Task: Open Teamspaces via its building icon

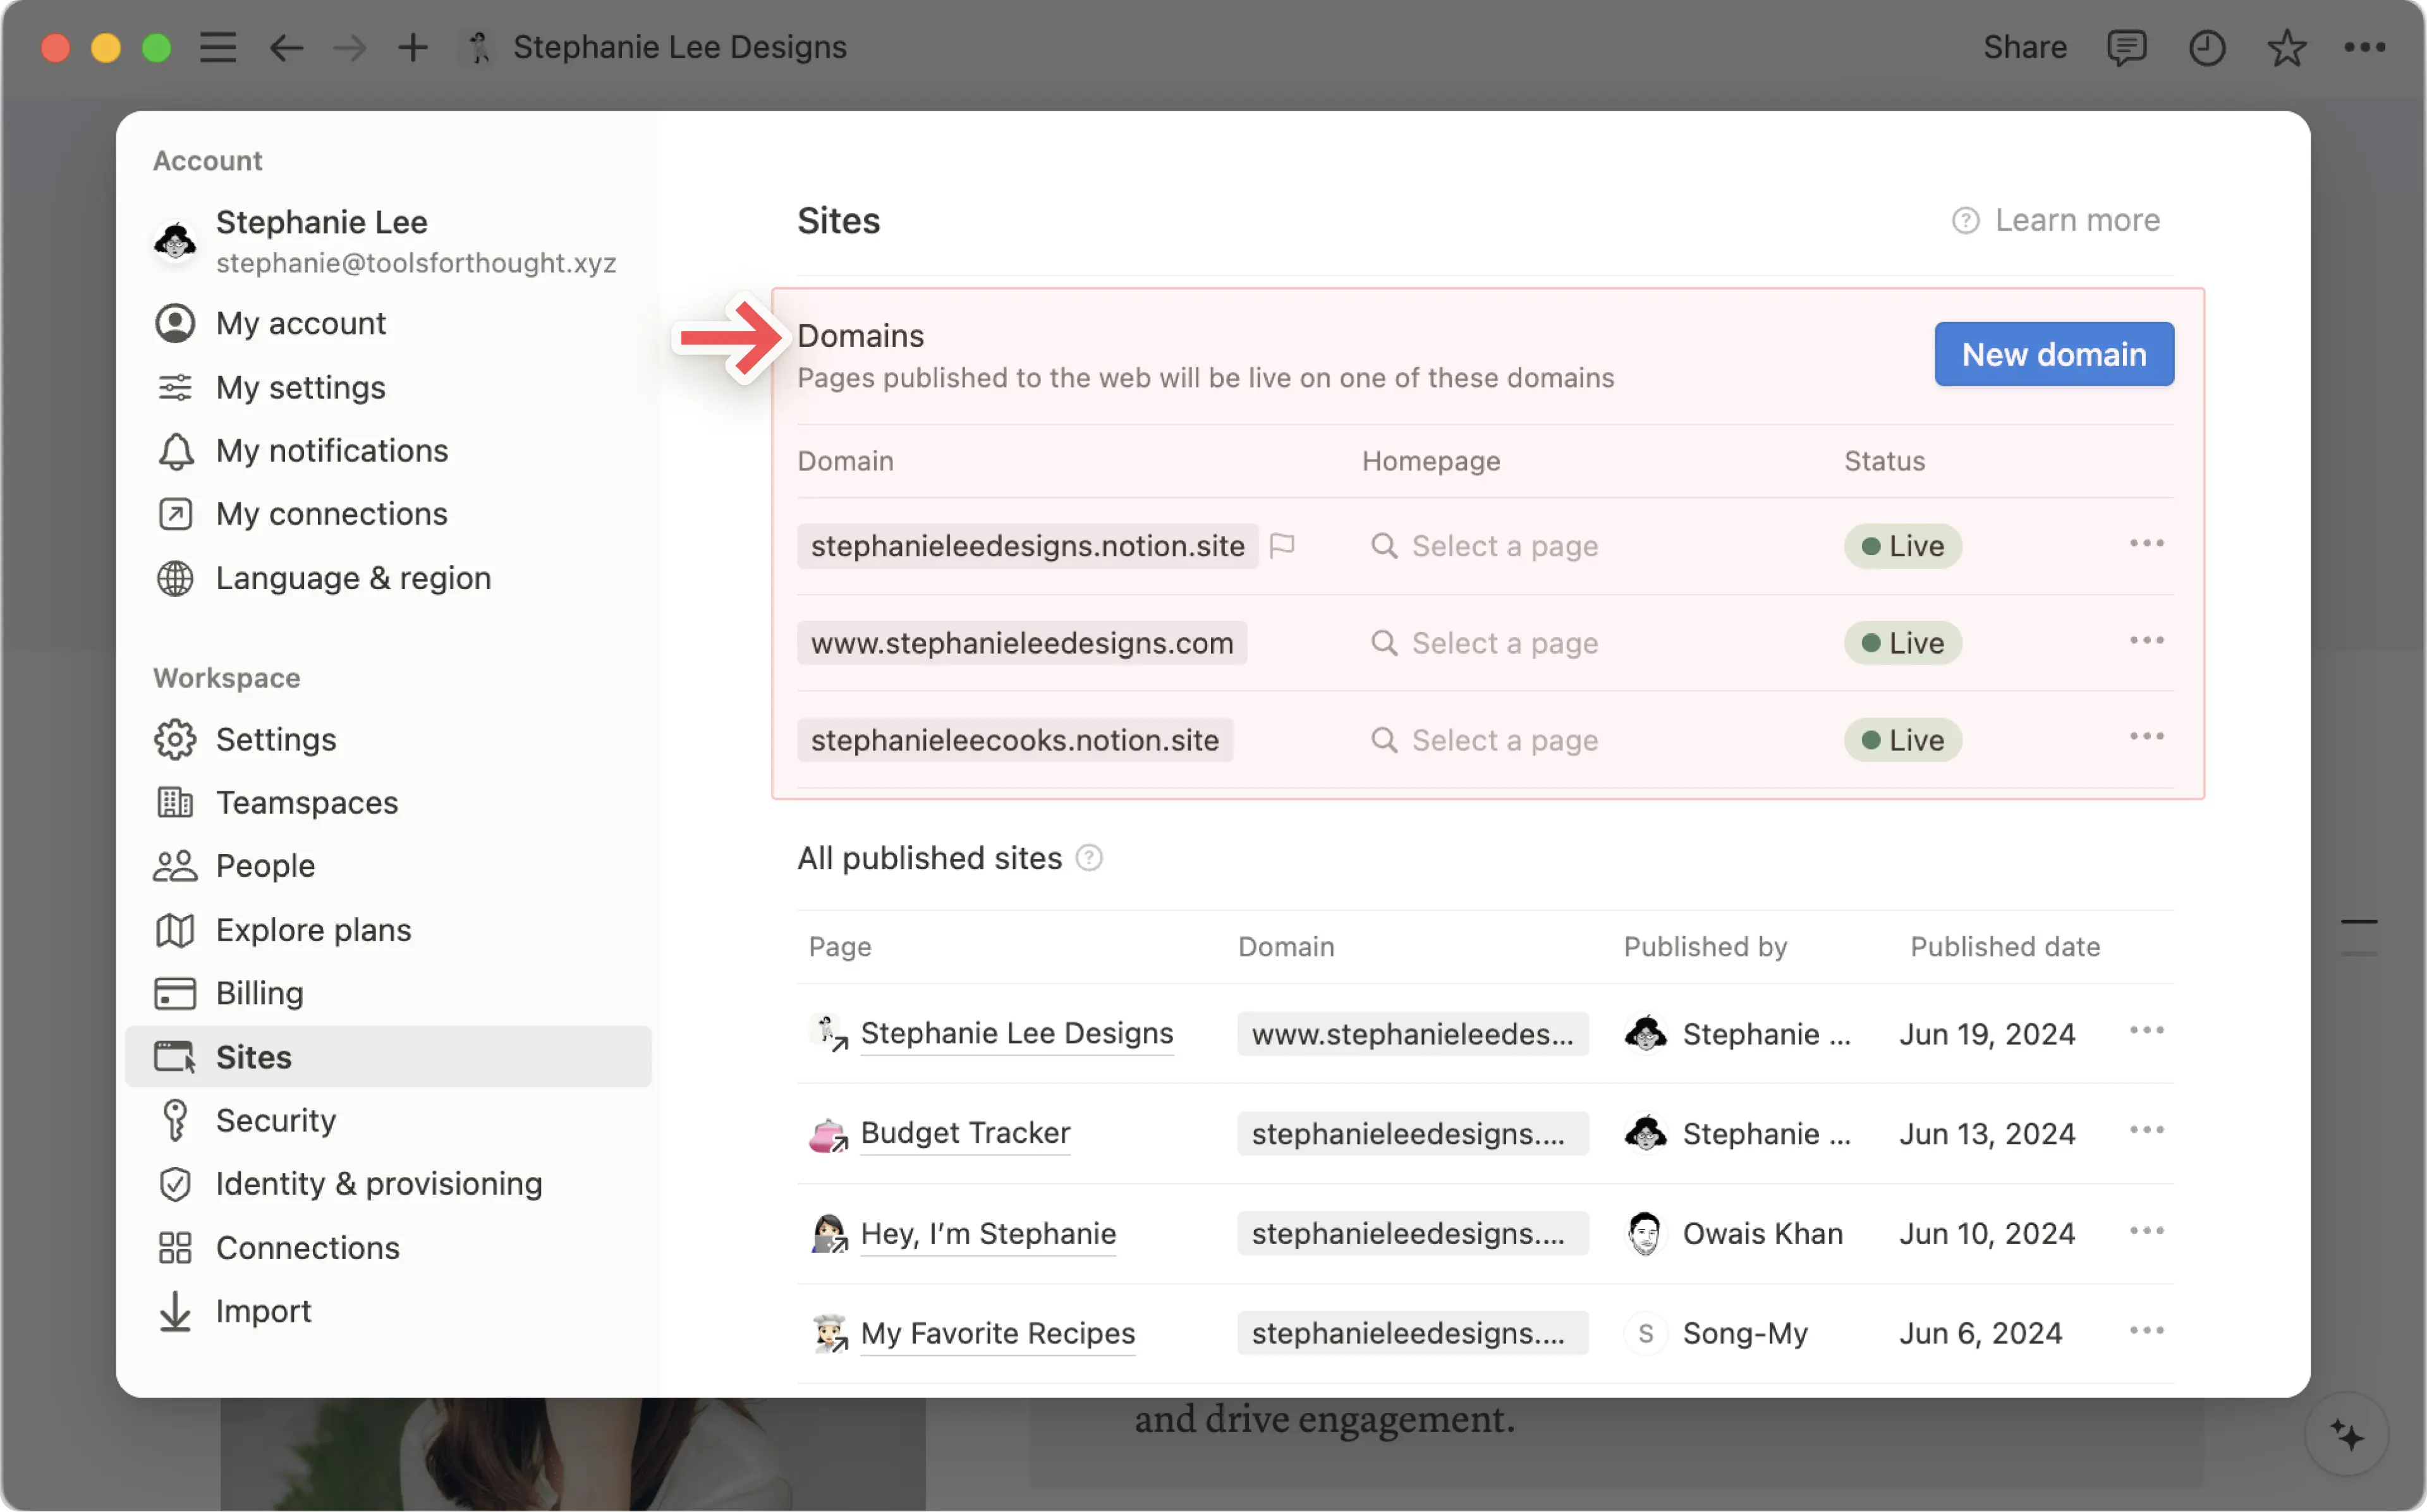Action: pyautogui.click(x=176, y=802)
